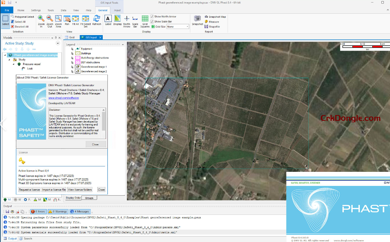The image size is (390, 242).
Task: Choose the Polygonal Select tool
Action: tap(22, 17)
